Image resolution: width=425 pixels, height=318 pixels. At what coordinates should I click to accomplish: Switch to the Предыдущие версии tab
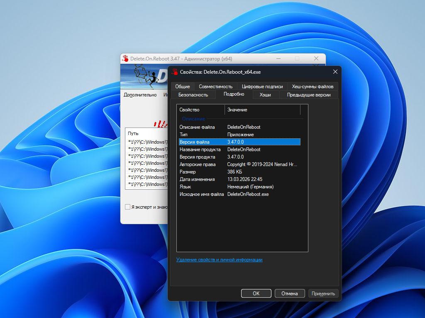click(309, 95)
